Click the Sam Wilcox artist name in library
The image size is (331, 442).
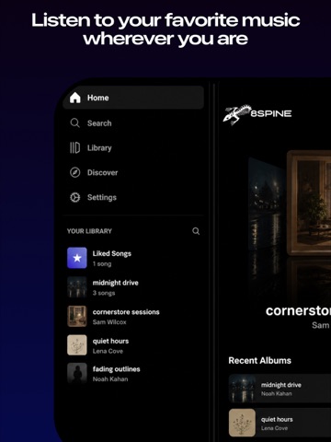coord(109,322)
